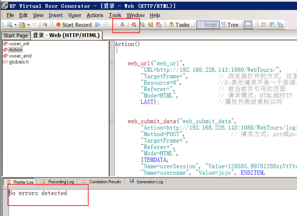
Task: Click the New Script icon in toolbar
Action: [9, 25]
